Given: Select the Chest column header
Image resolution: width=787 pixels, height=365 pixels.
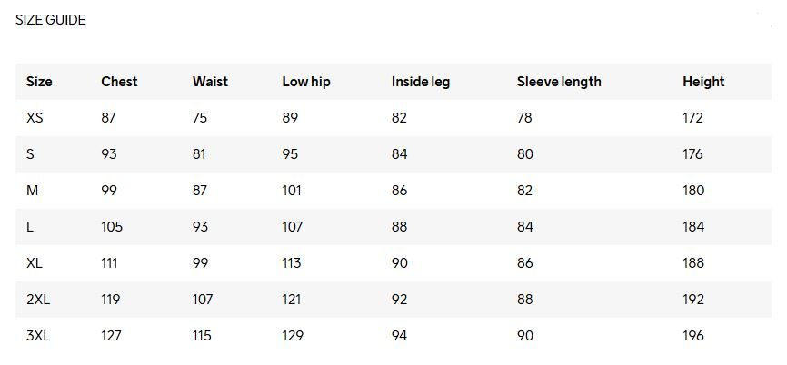Looking at the screenshot, I should pyautogui.click(x=119, y=82).
